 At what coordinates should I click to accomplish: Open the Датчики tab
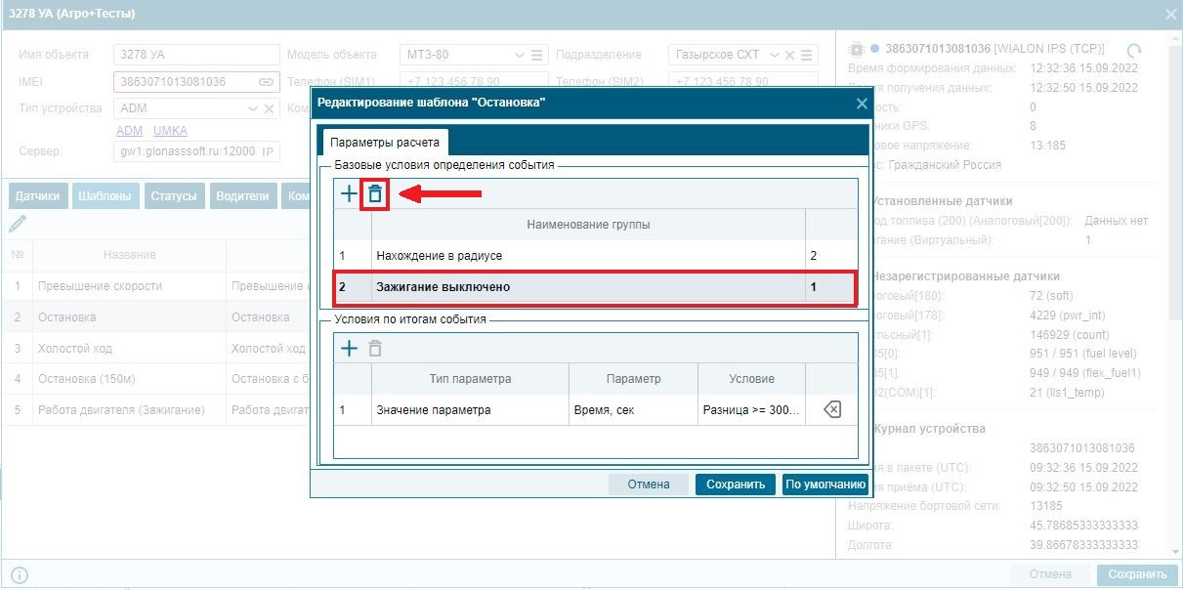click(38, 196)
